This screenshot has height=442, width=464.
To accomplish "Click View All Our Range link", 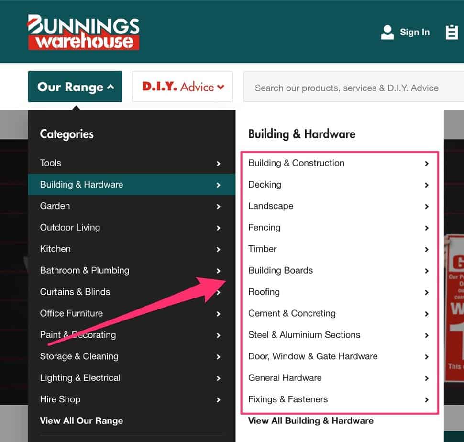I will [81, 421].
